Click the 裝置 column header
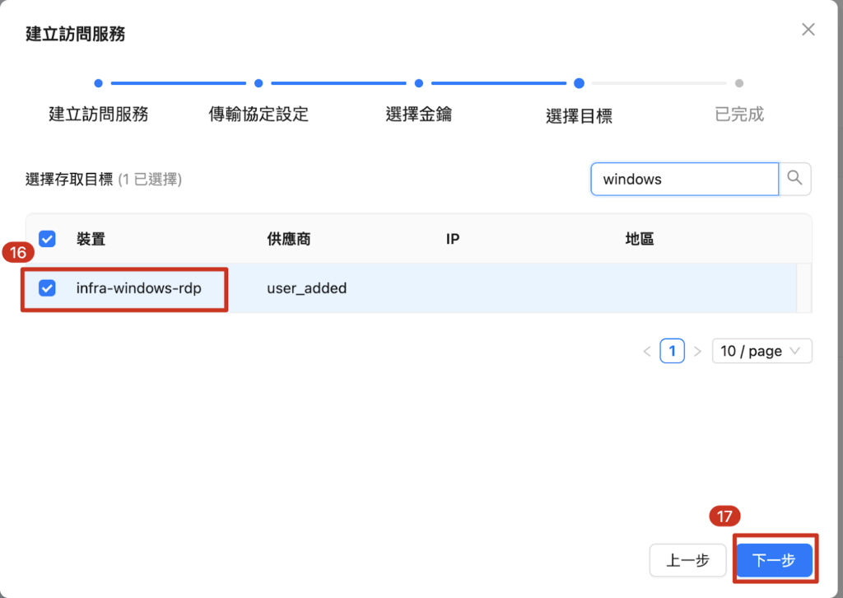This screenshot has width=843, height=598. point(91,239)
